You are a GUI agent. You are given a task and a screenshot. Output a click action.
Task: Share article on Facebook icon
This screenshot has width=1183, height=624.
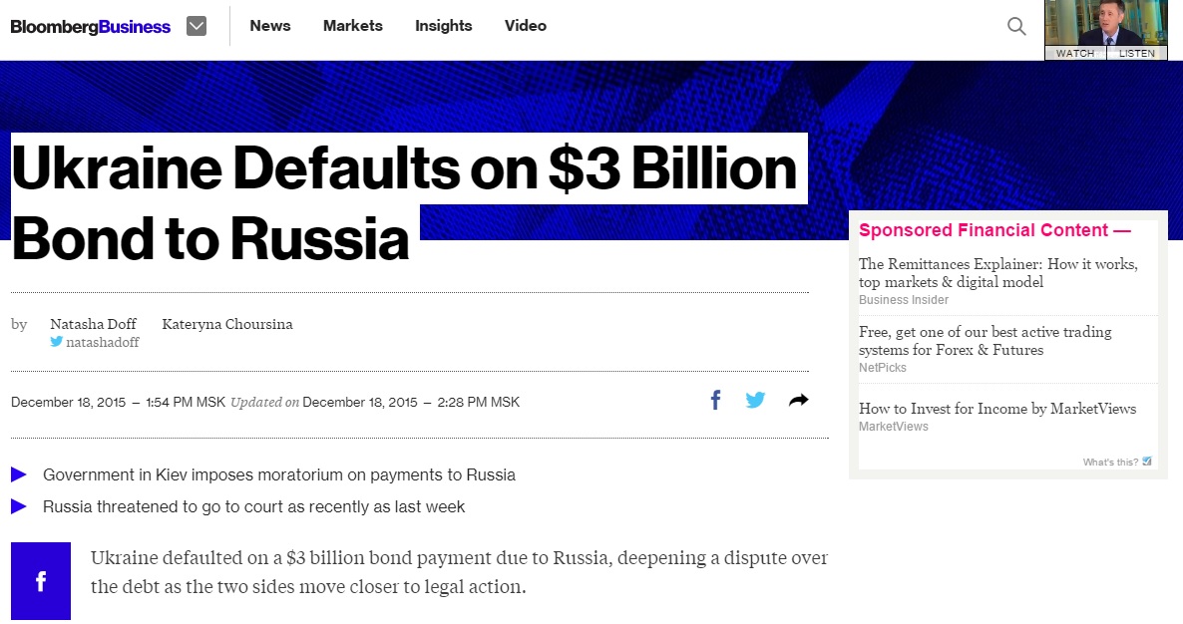(715, 401)
